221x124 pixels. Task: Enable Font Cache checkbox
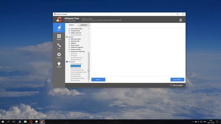point(69,55)
